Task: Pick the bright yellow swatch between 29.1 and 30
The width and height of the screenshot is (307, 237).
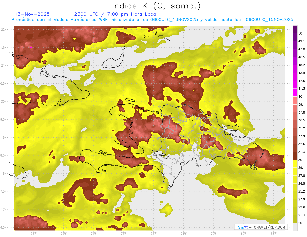Action: [295, 164]
